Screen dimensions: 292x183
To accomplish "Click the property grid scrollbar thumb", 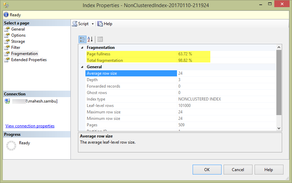I will (x=279, y=83).
